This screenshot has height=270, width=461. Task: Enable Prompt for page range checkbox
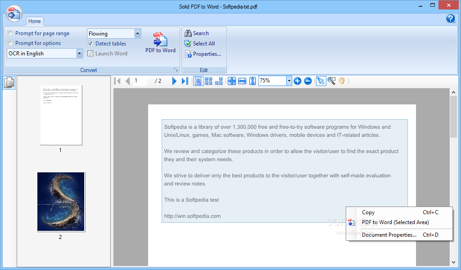pyautogui.click(x=10, y=33)
